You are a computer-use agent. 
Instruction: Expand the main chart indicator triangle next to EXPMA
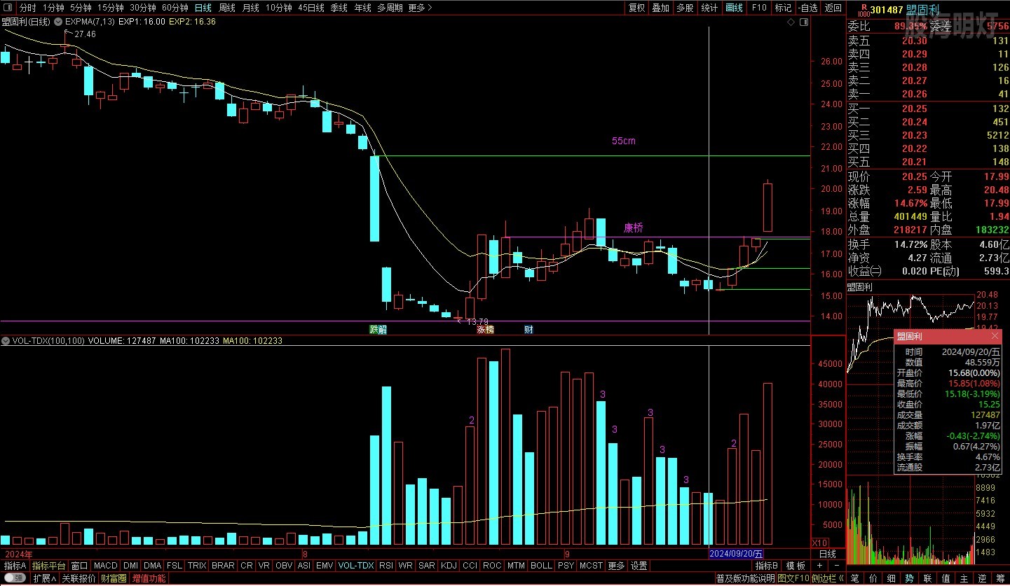[59, 22]
